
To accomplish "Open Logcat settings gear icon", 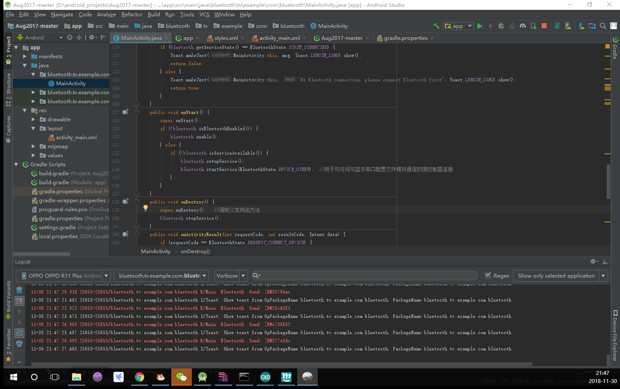I will point(594,261).
